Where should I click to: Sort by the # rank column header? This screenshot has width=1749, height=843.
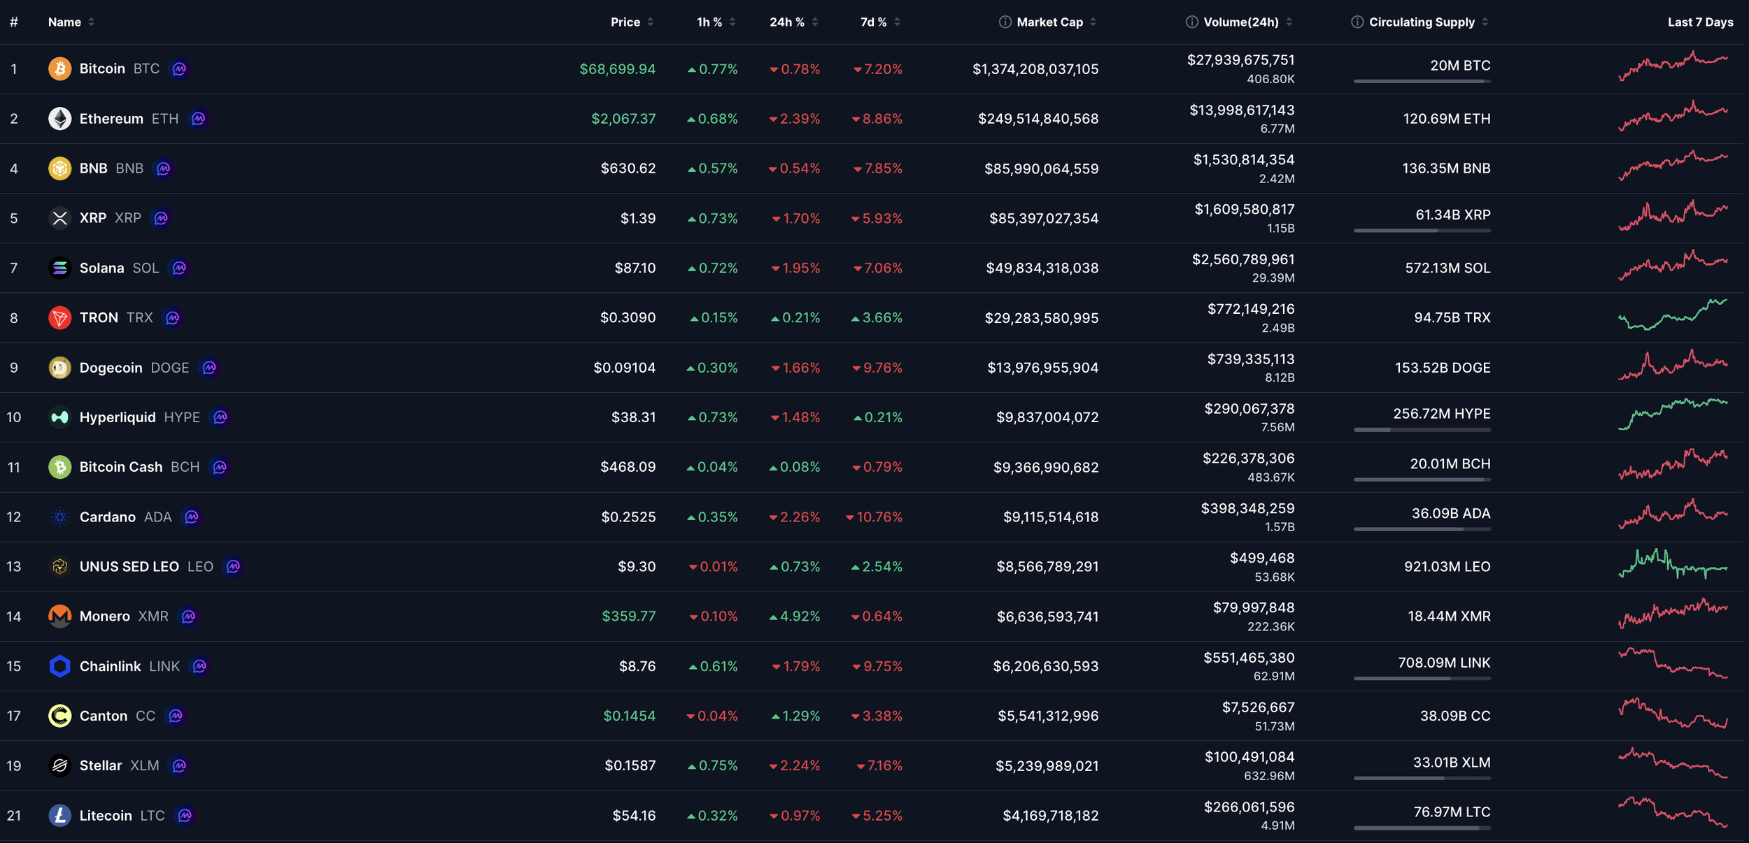coord(14,22)
